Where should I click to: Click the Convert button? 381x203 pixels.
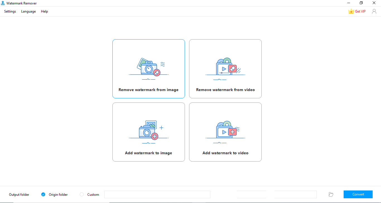point(358,194)
